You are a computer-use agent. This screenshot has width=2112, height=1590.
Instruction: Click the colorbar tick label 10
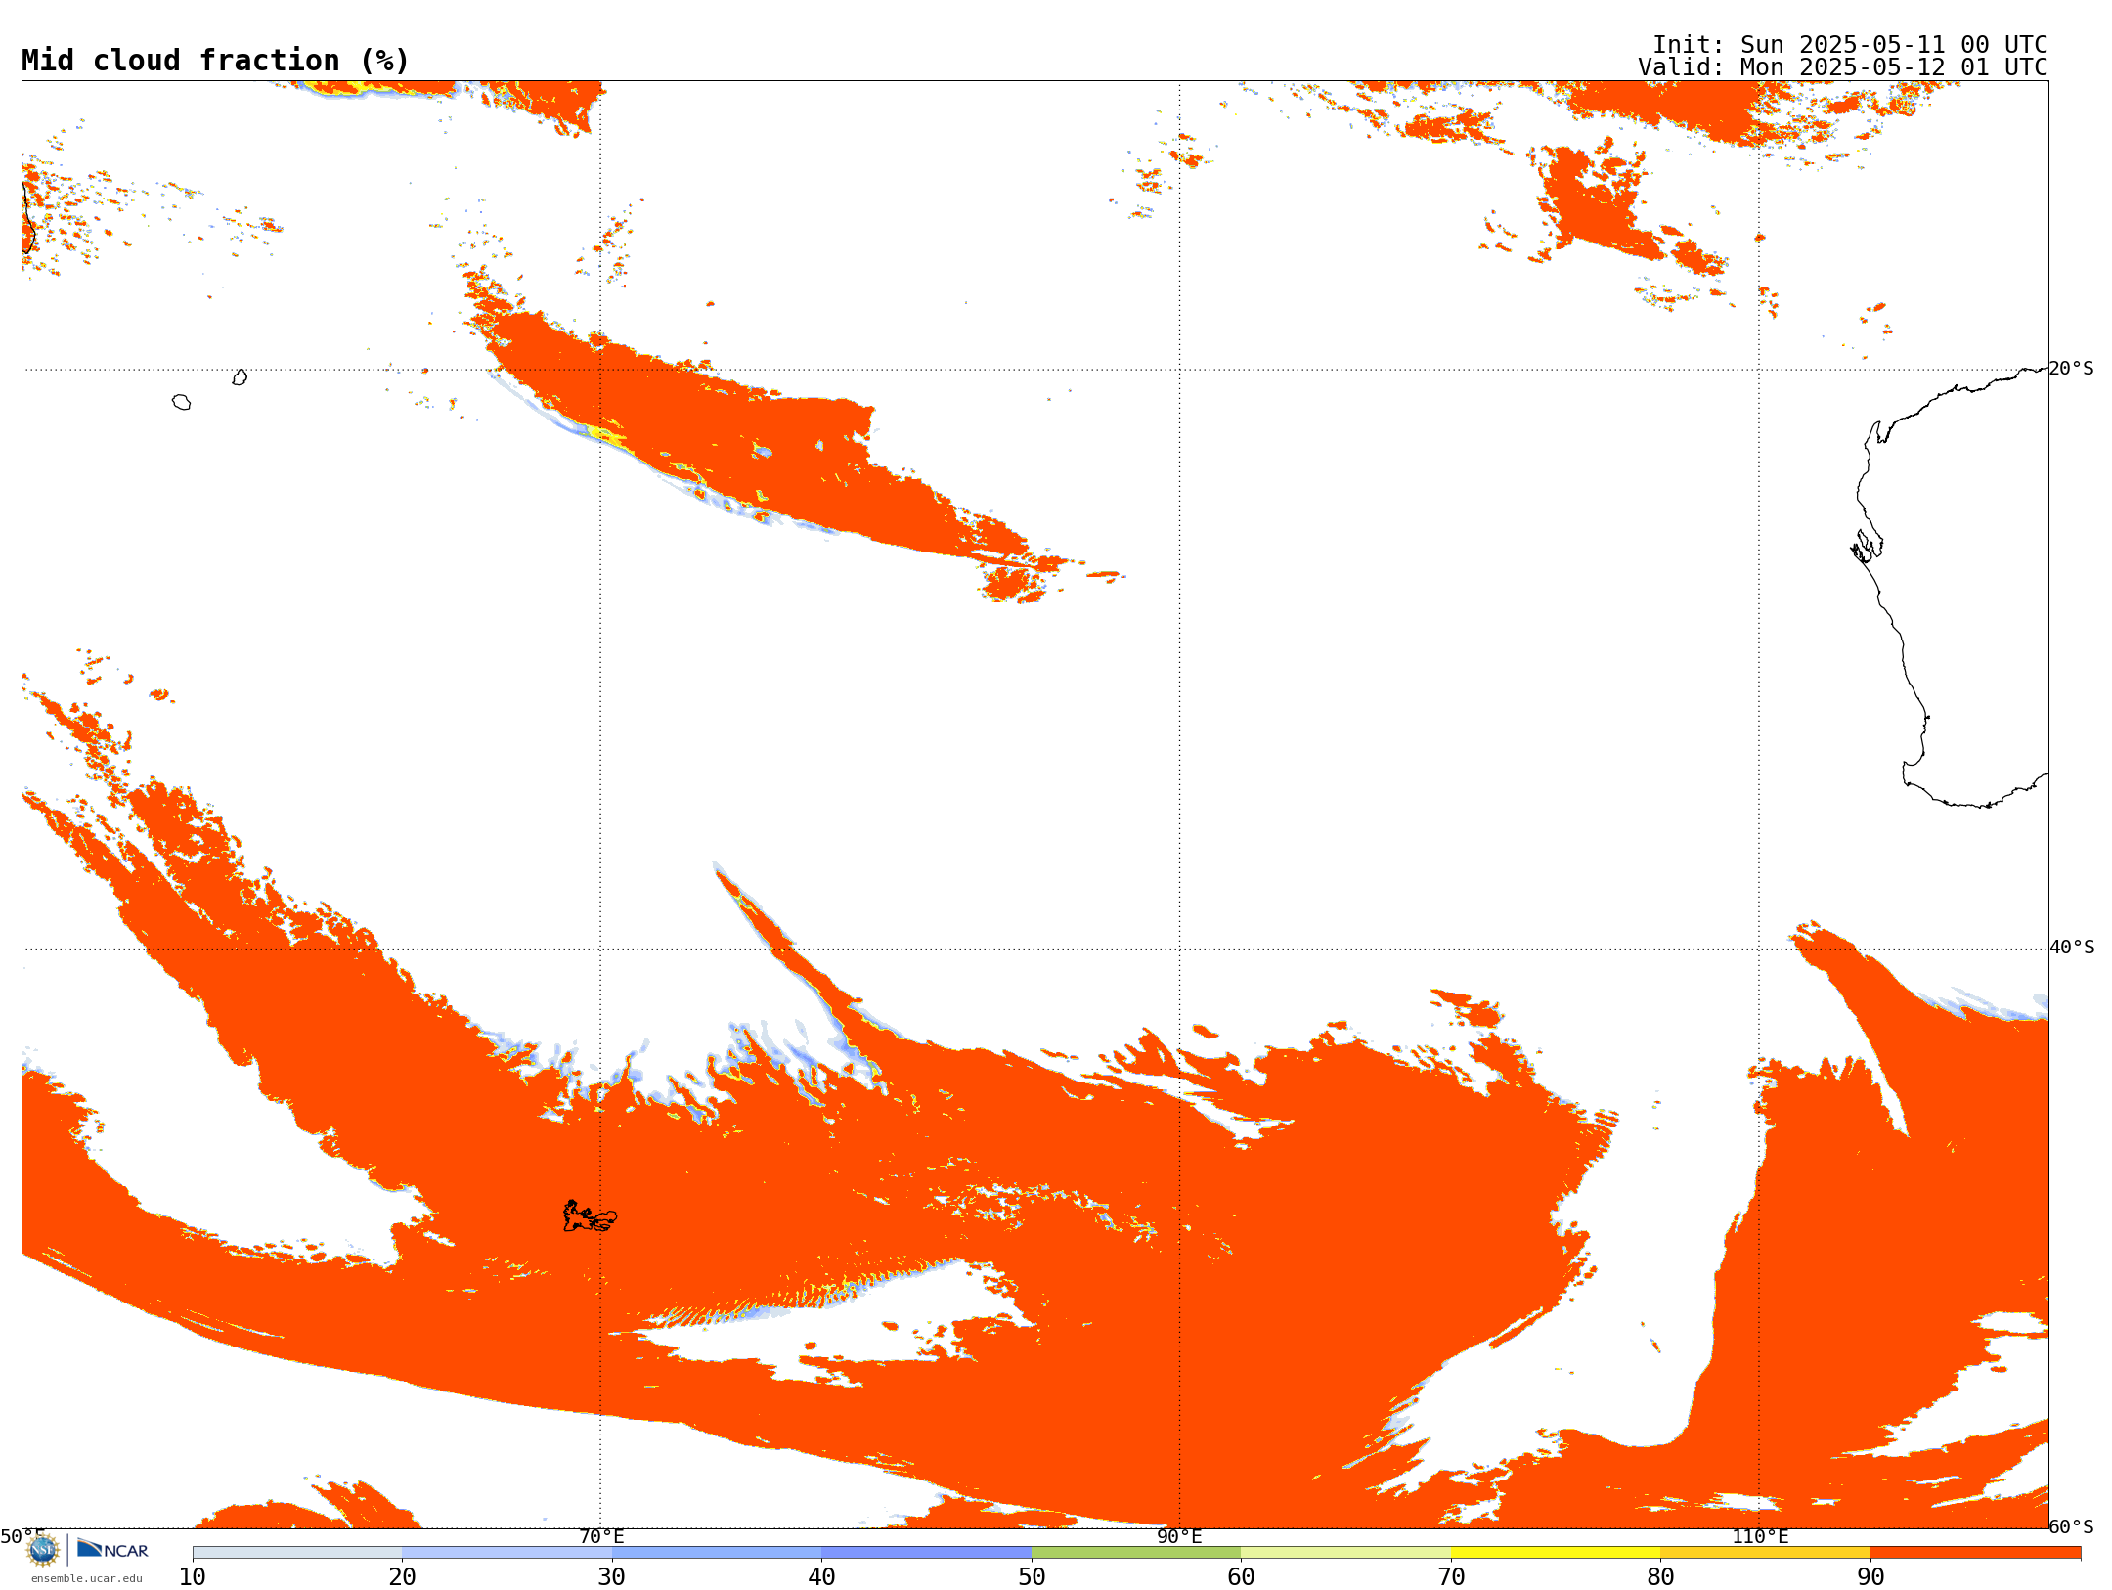(x=193, y=1577)
